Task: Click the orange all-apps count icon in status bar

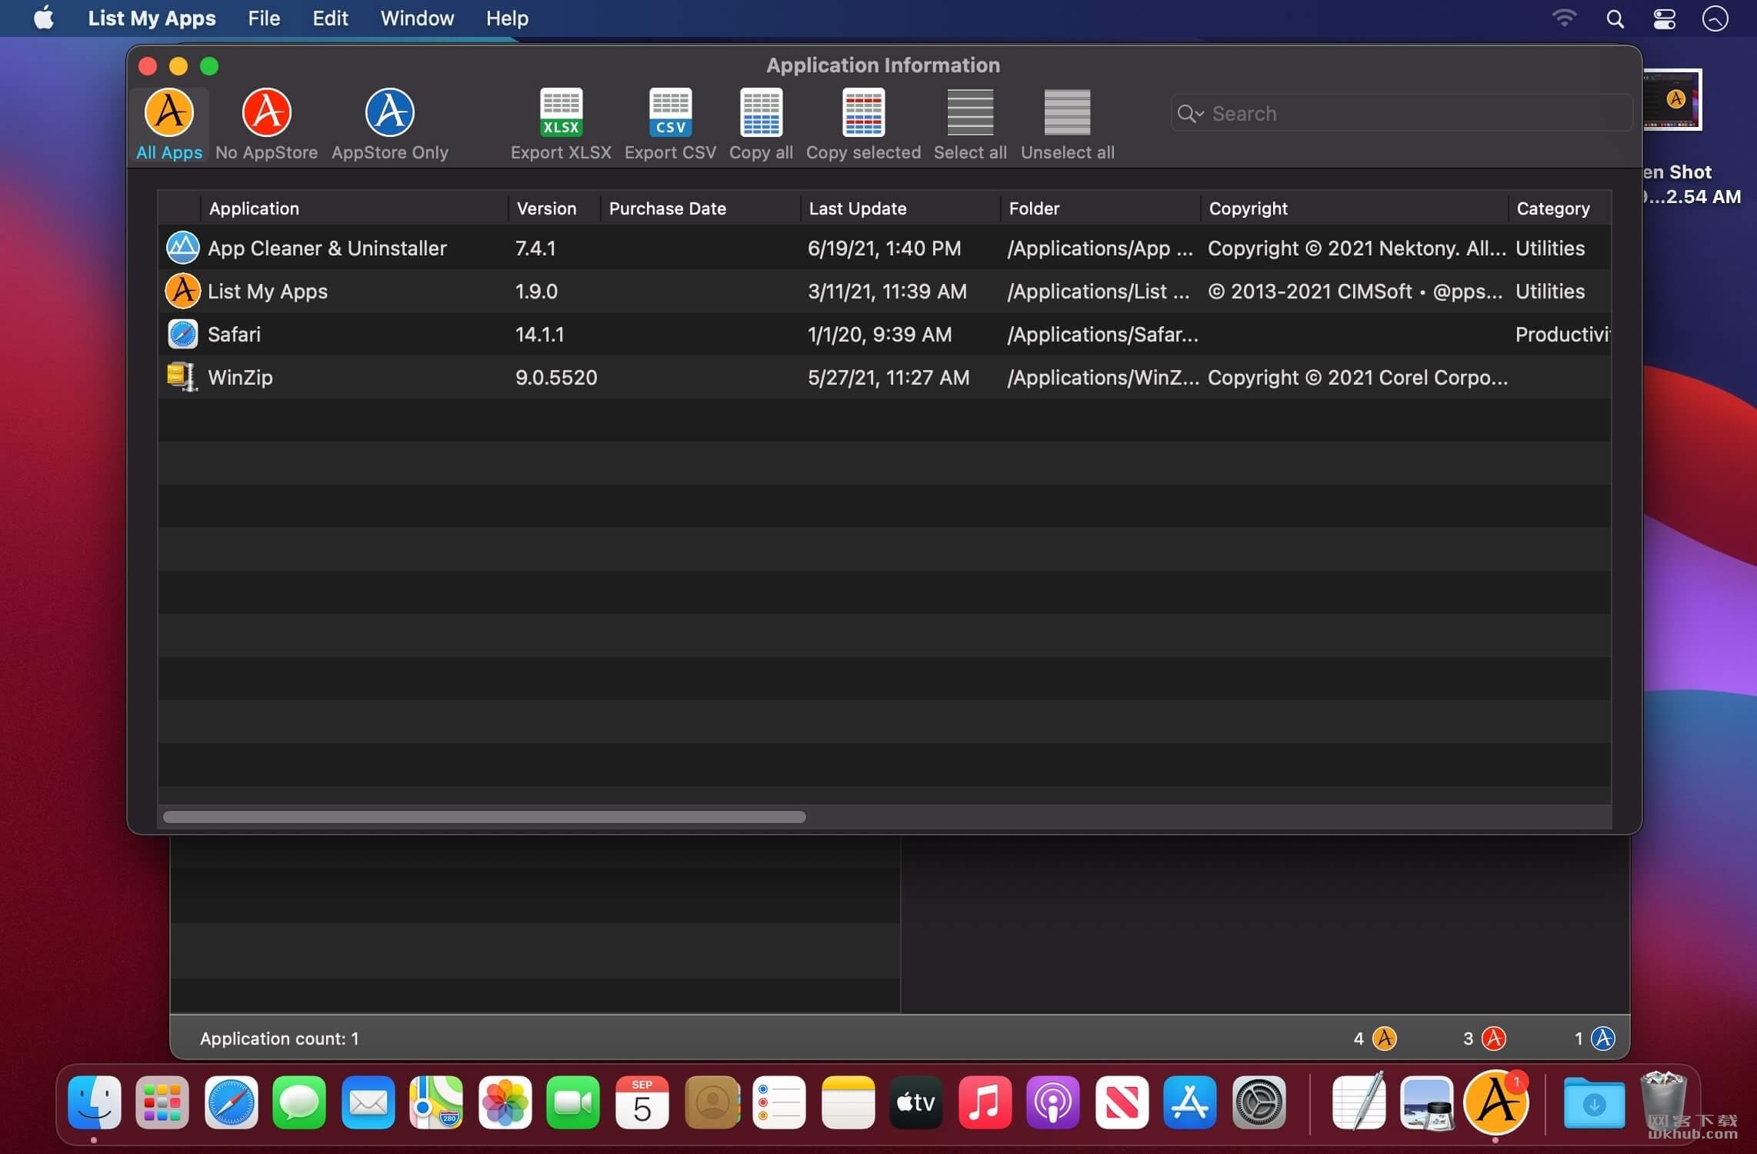Action: (x=1384, y=1038)
